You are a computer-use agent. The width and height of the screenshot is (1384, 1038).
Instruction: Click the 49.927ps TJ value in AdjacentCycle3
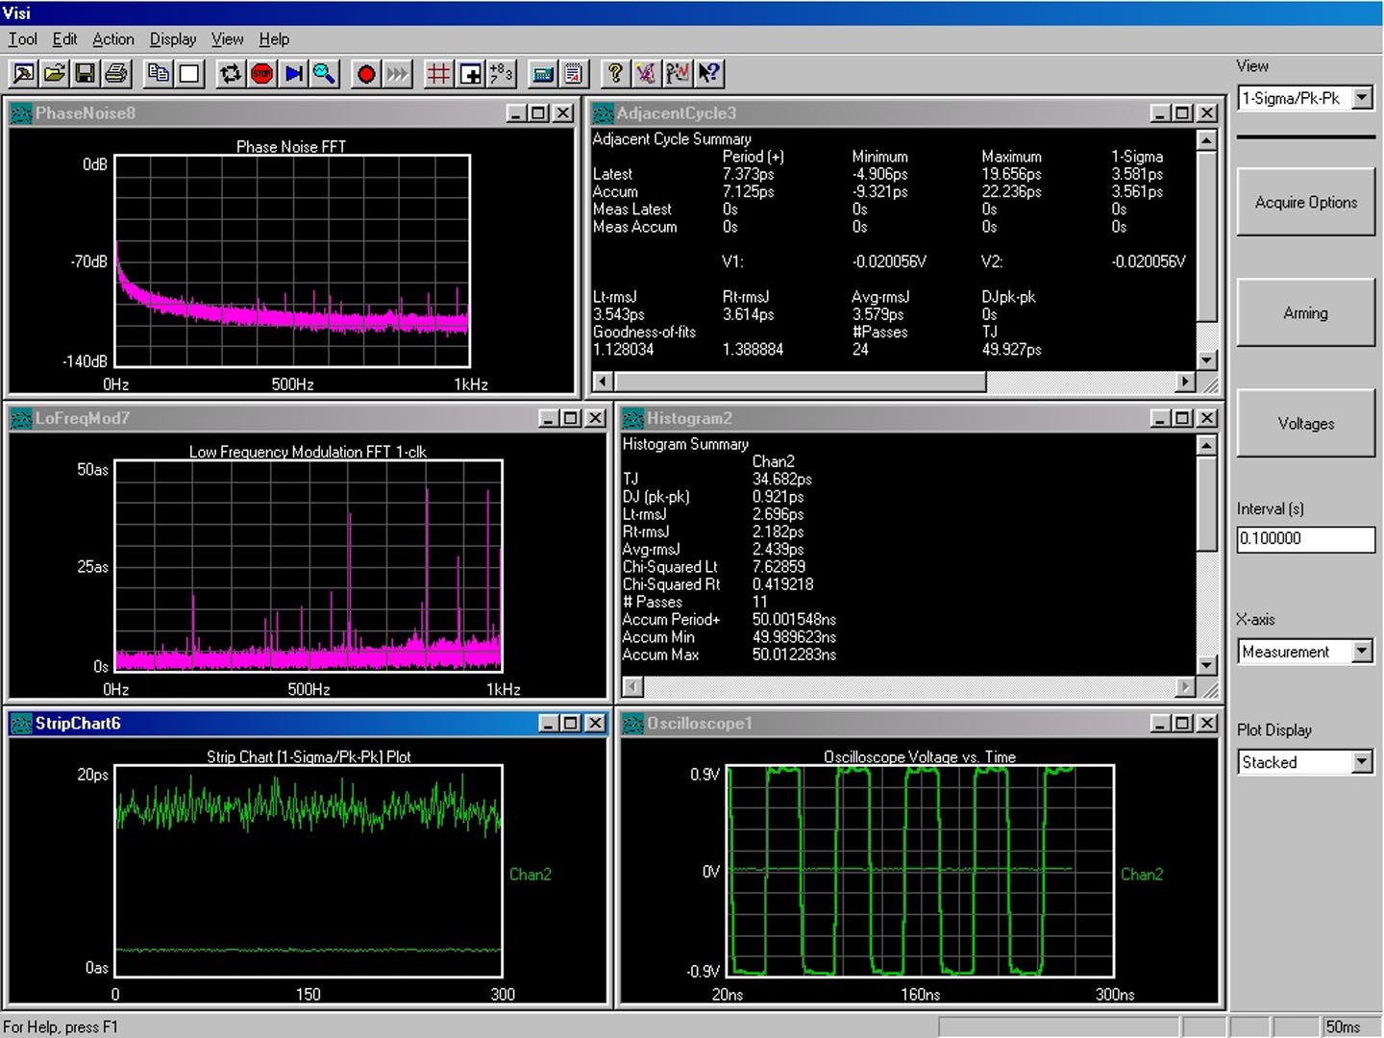coord(1011,350)
